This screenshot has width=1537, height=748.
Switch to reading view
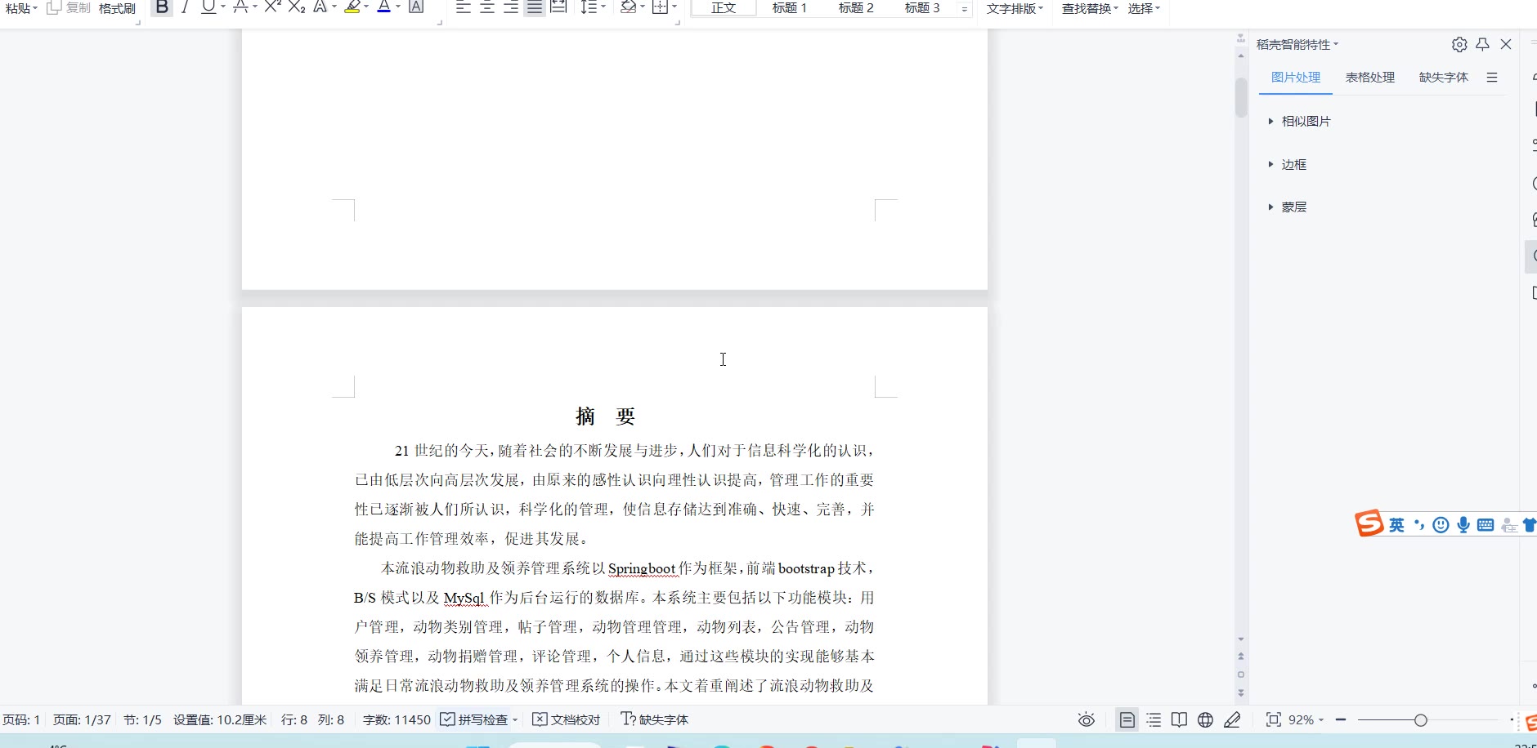pos(1179,719)
